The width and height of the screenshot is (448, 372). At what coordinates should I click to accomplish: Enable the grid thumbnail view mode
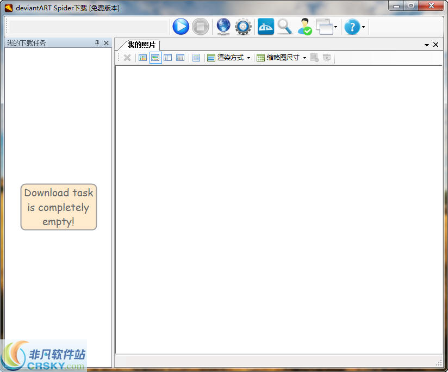click(142, 57)
